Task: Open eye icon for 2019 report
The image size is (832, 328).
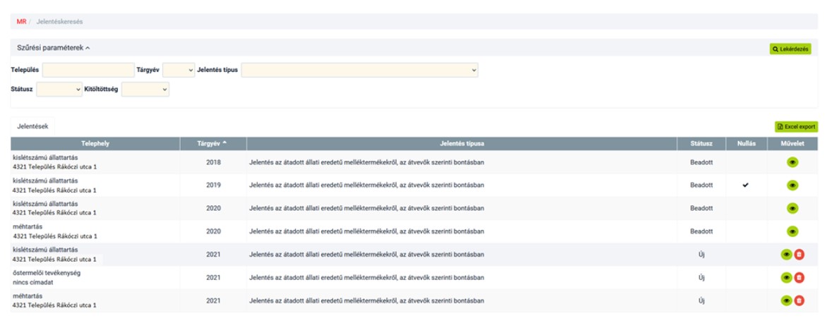Action: 792,186
